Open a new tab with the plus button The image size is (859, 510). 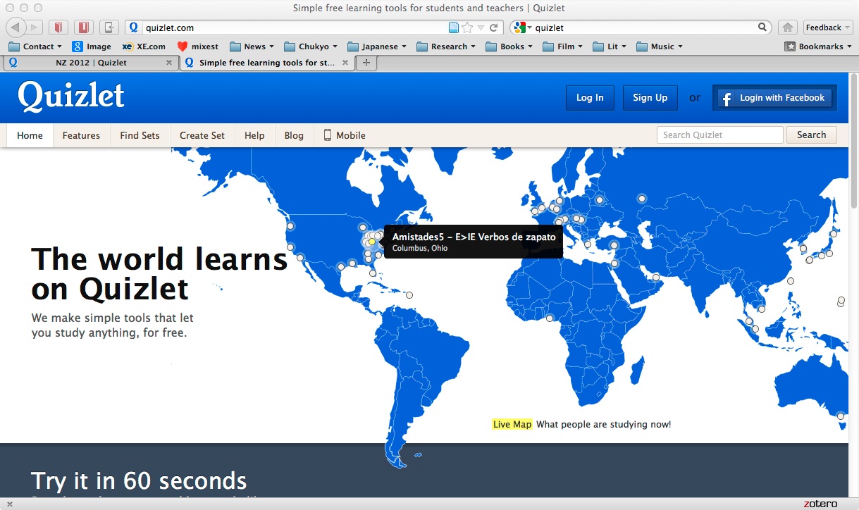click(x=366, y=63)
